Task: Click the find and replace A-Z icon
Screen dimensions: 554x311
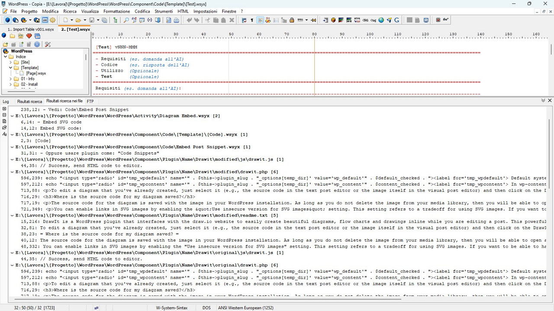Action: [134, 20]
